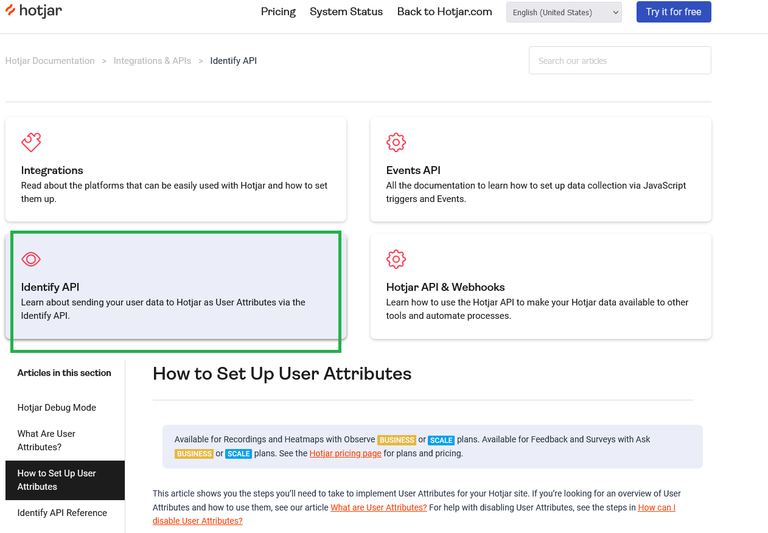Select Identify API Reference article
Screen dimensions: 768x533
click(62, 513)
